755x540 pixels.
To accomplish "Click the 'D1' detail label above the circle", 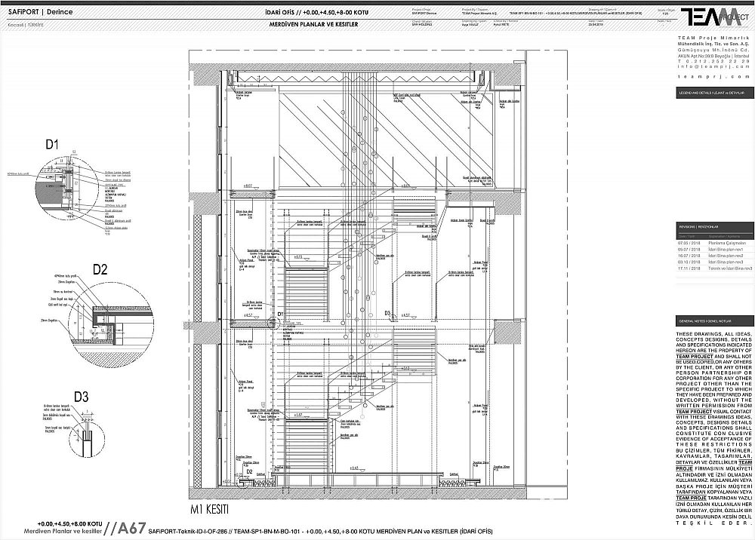I will click(x=52, y=144).
